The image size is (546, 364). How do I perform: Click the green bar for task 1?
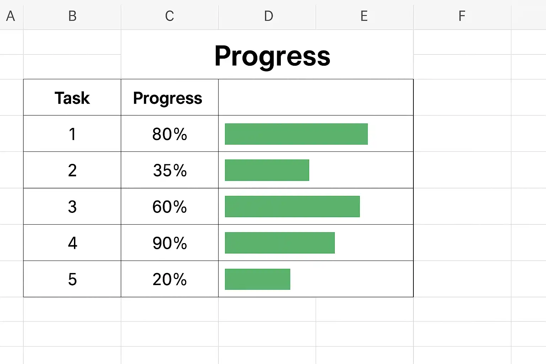[296, 134]
